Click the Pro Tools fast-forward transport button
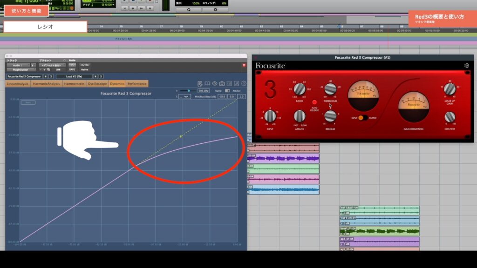Image resolution: width=477 pixels, height=268 pixels. 142,8
